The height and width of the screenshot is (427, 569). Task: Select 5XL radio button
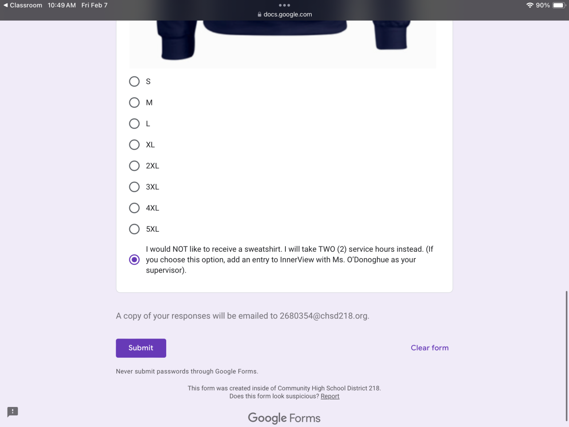point(134,229)
